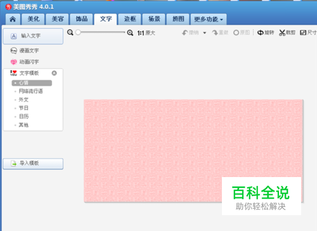Click the zoom slider handle
Screen dimensions: 317x231
click(x=78, y=32)
